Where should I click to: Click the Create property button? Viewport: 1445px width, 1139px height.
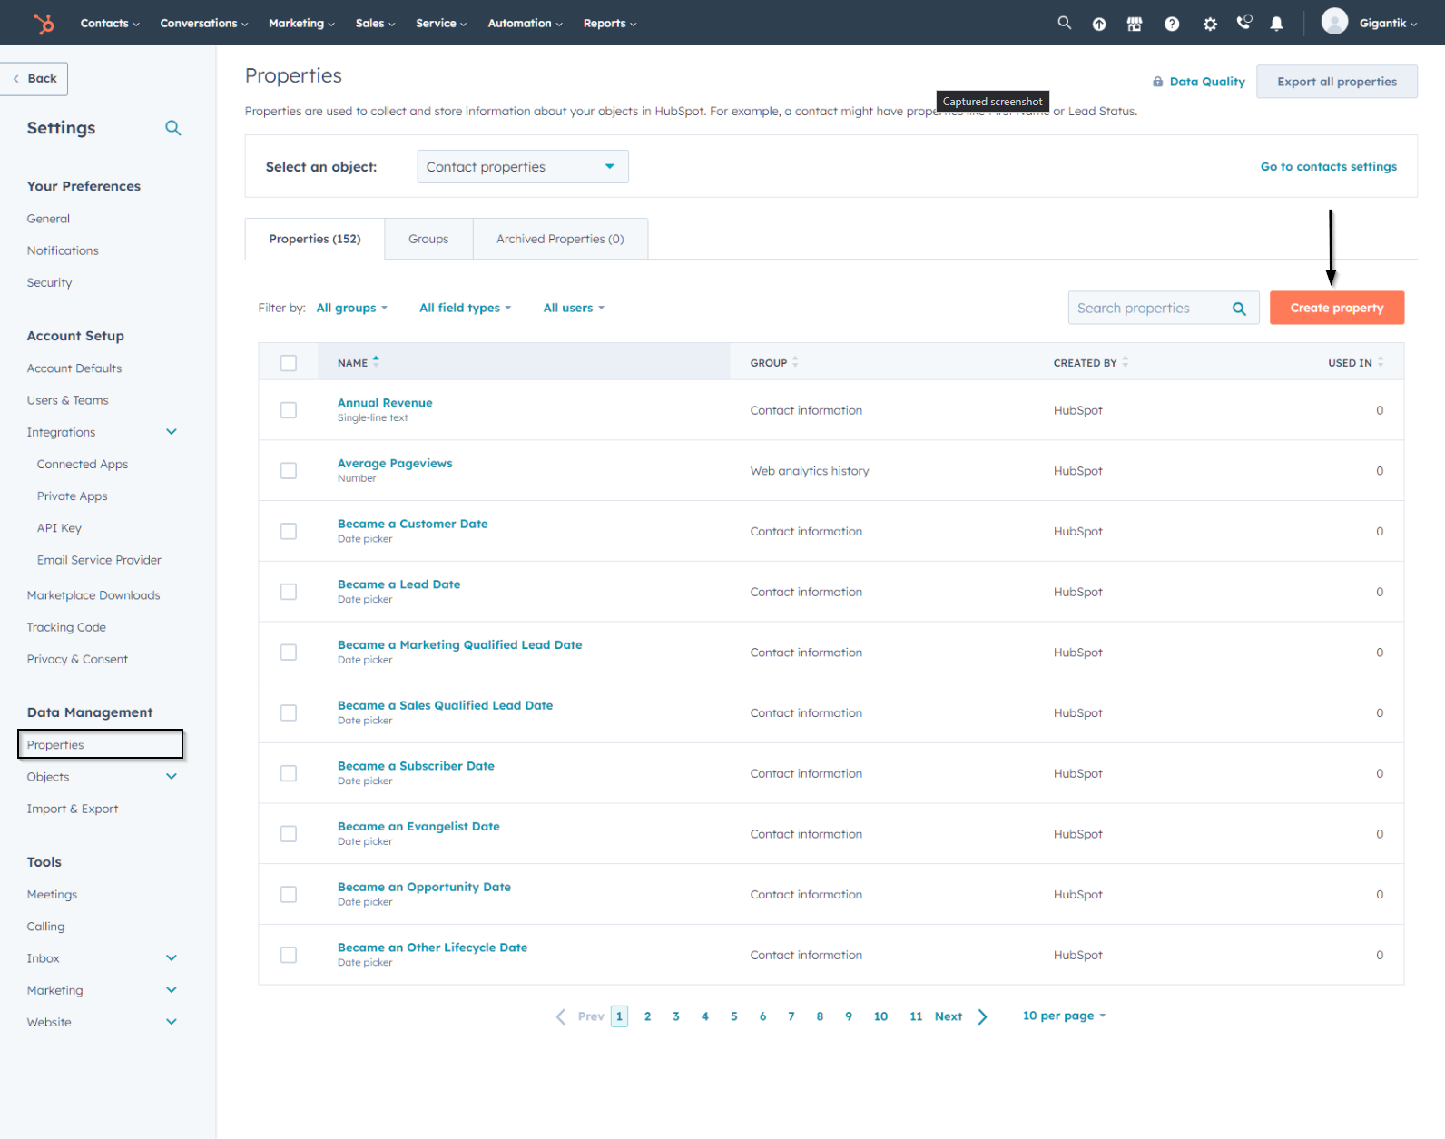[1337, 308]
